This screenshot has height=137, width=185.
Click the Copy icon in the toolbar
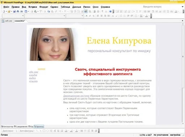pyautogui.click(x=48, y=12)
